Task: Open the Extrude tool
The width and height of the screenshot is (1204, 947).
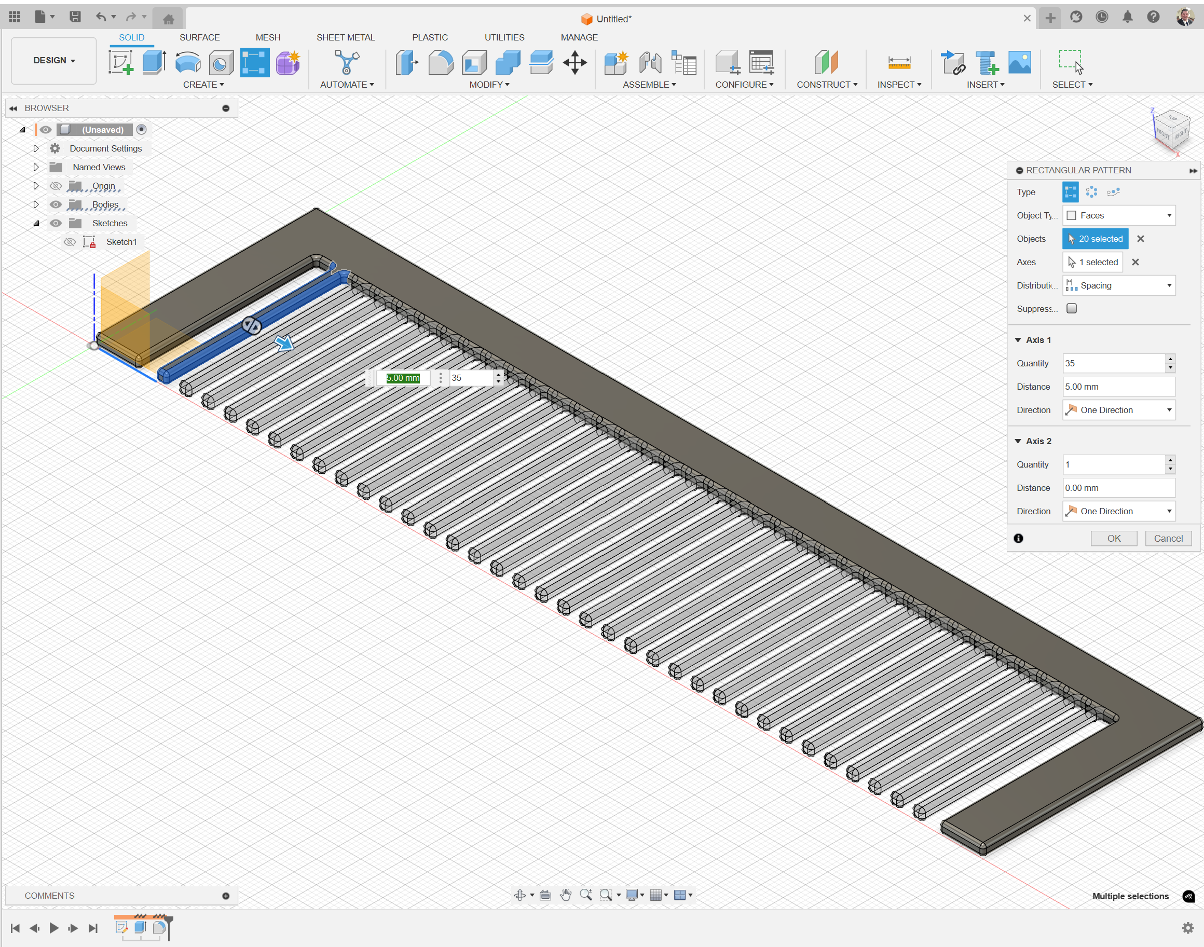Action: (154, 62)
